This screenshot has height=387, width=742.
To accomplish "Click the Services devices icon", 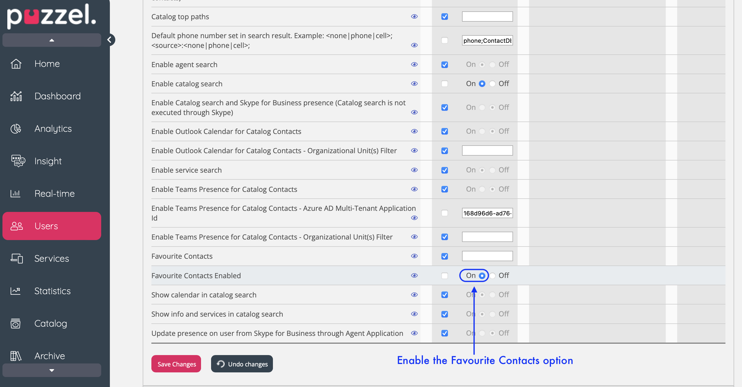I will click(17, 258).
